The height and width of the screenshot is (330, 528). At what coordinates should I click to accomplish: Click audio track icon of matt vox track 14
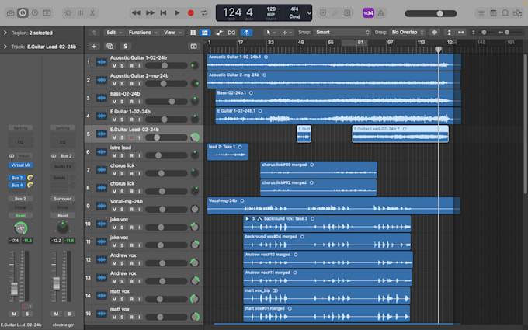(102, 296)
